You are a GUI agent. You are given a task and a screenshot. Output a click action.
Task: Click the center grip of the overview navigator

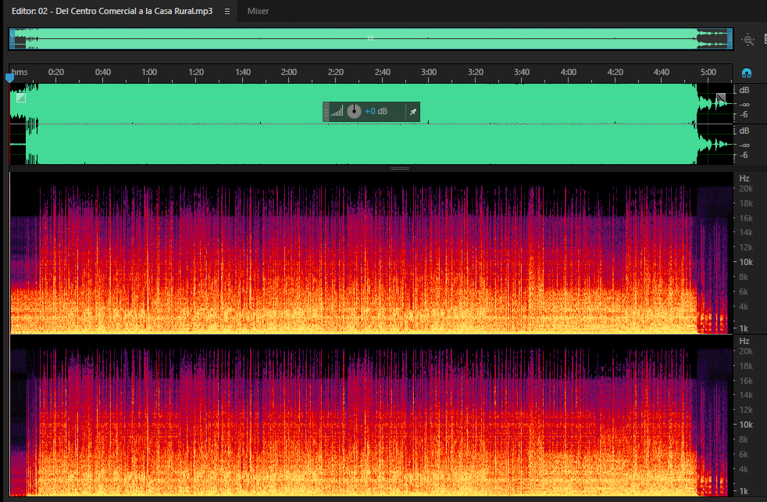tap(370, 38)
